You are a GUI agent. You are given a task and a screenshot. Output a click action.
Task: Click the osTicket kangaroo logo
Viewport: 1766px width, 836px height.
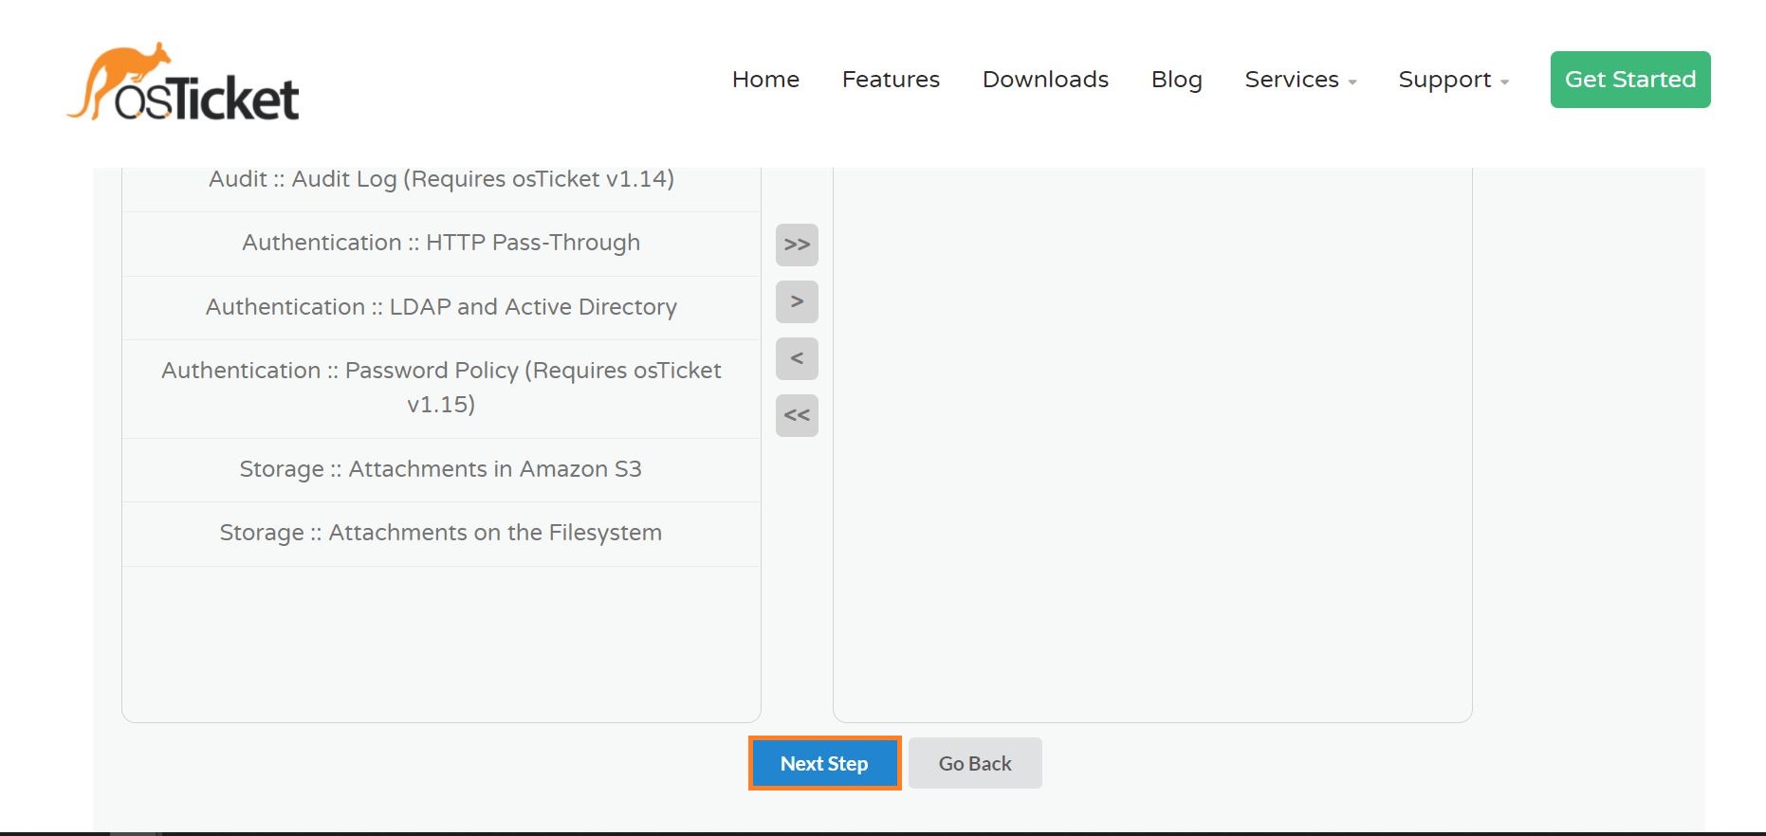[x=183, y=82]
